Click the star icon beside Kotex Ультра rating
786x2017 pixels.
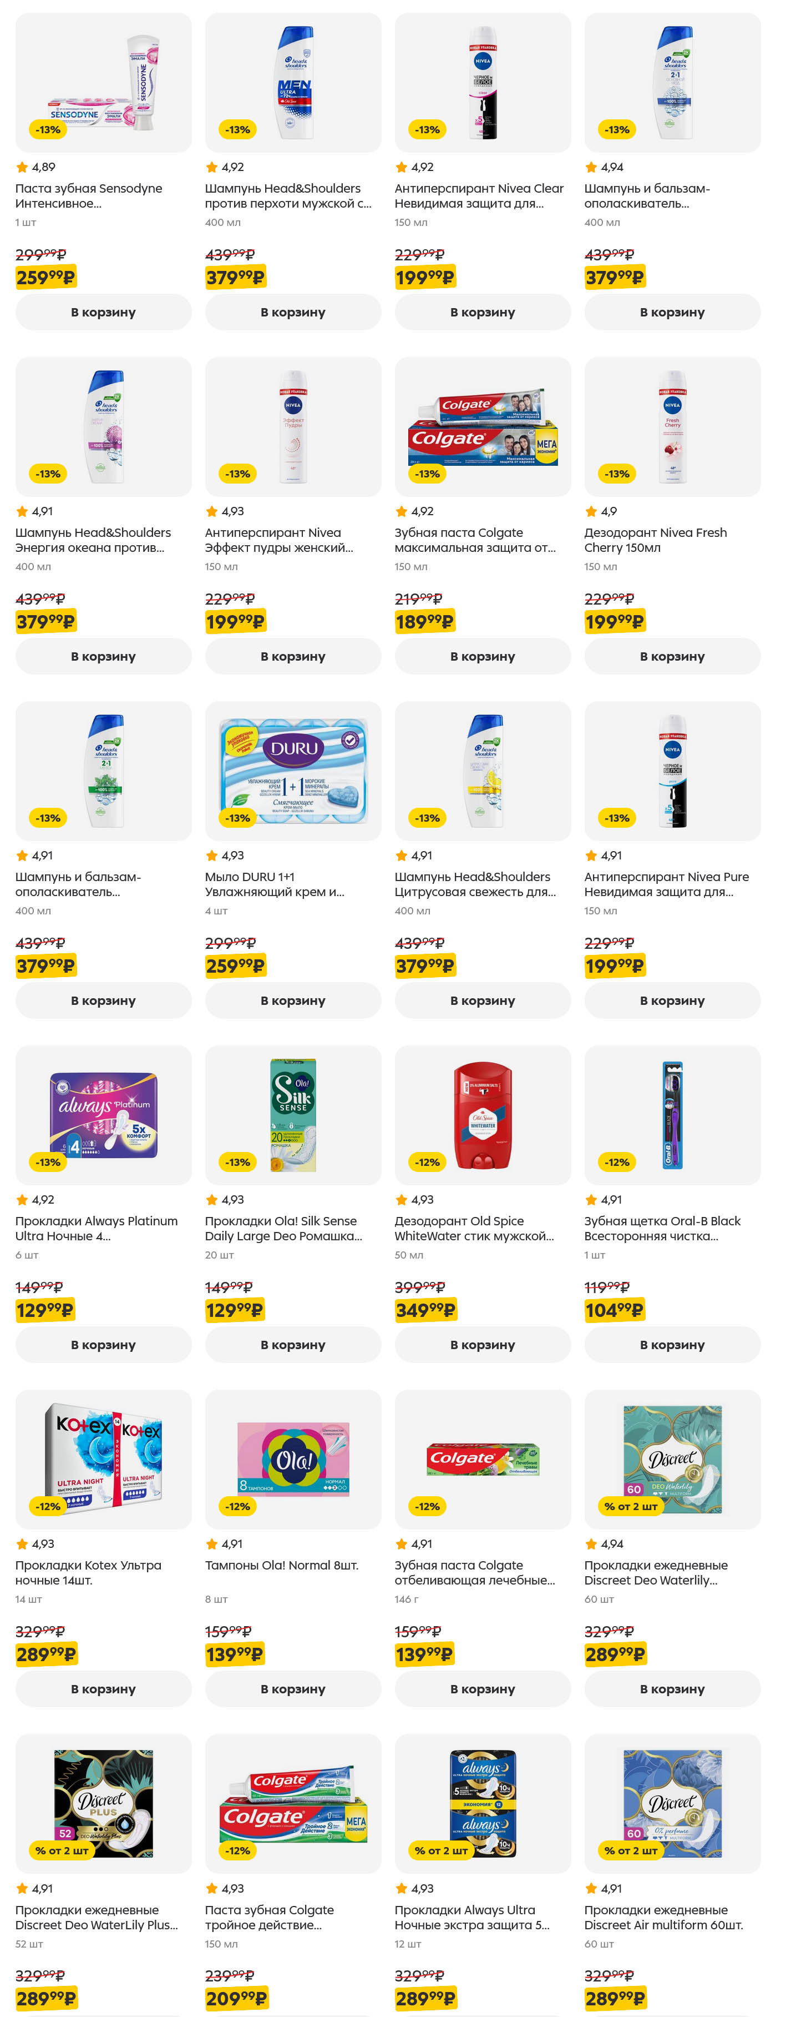[22, 1545]
